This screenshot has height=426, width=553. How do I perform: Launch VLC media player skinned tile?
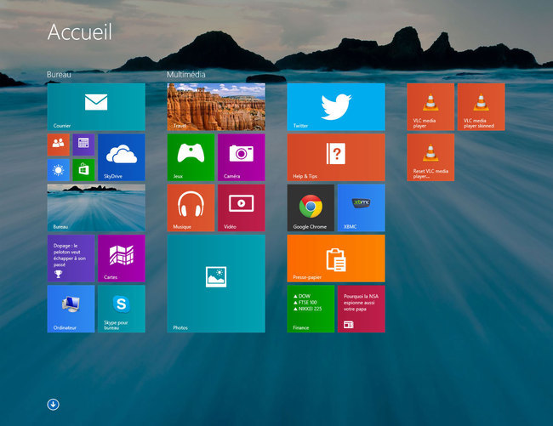[x=481, y=107]
